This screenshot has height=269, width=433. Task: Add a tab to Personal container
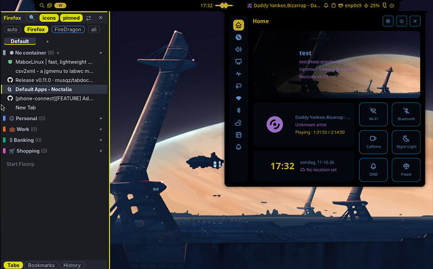101,118
